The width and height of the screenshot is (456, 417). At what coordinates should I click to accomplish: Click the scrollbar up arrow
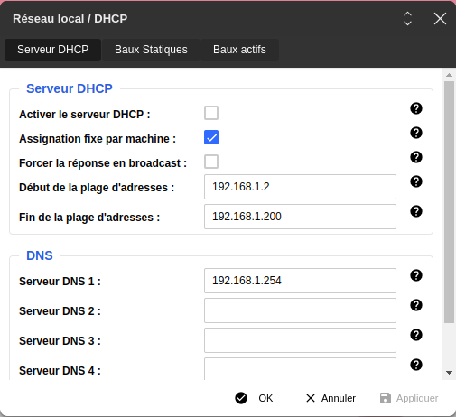point(449,75)
